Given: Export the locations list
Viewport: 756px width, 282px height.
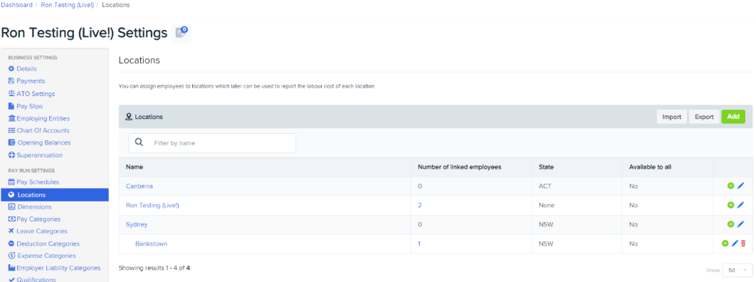Looking at the screenshot, I should click(x=704, y=117).
